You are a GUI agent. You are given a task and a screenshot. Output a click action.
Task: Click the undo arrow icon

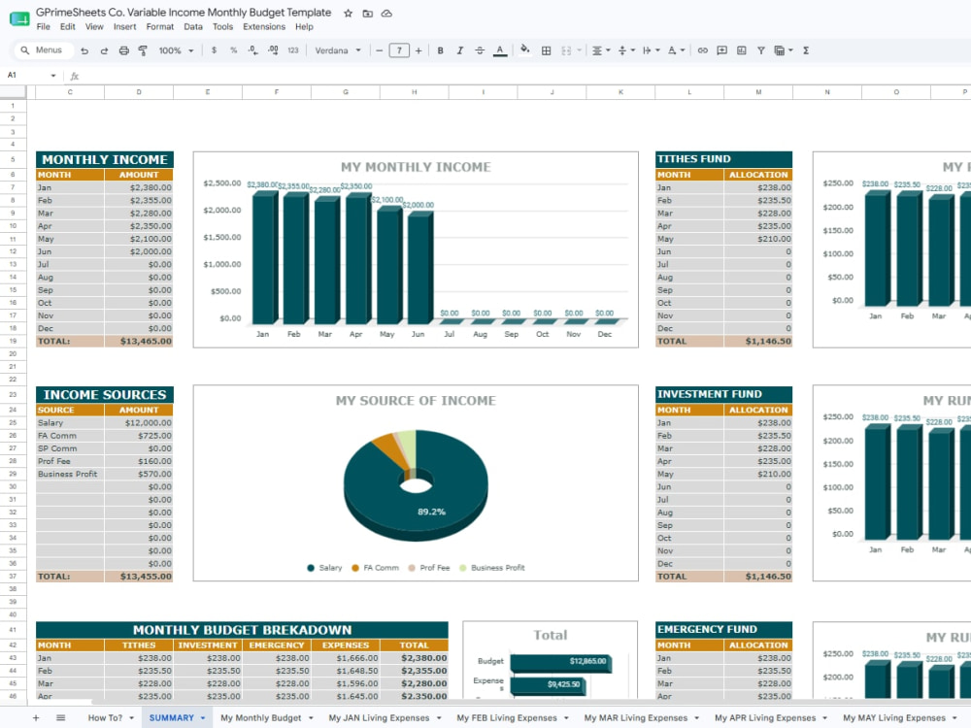pyautogui.click(x=84, y=50)
